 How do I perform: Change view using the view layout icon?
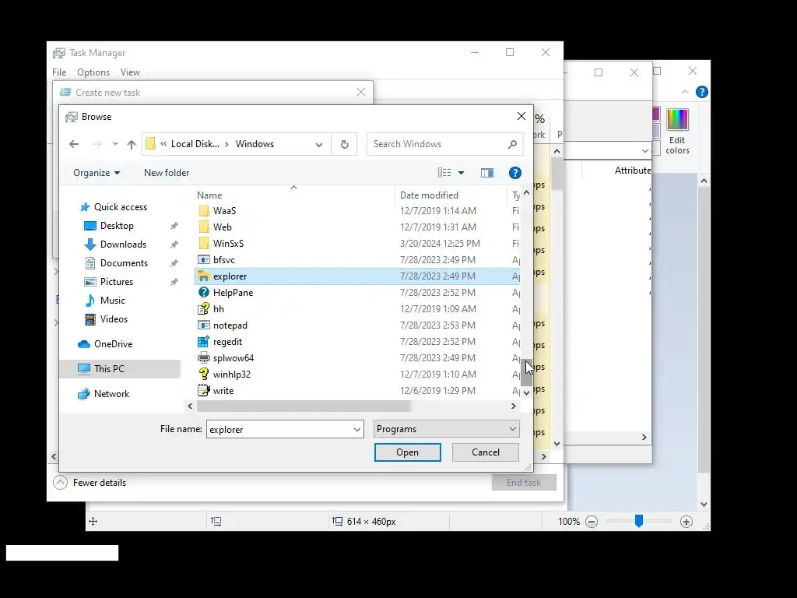tap(444, 173)
